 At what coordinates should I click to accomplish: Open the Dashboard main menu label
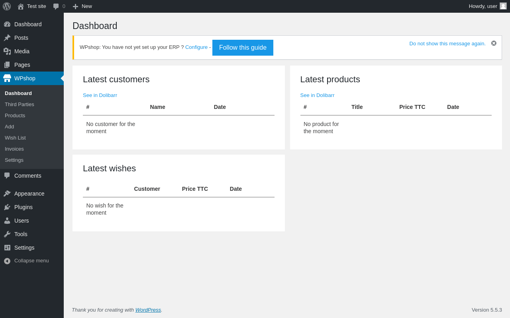point(28,24)
